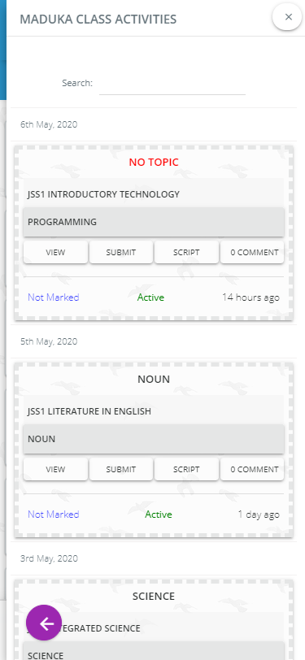The image size is (305, 660).
Task: Click Not Marked on Noun card
Action: [54, 515]
